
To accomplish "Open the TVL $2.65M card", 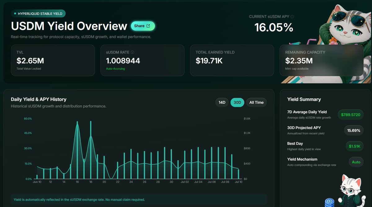I will pyautogui.click(x=53, y=60).
